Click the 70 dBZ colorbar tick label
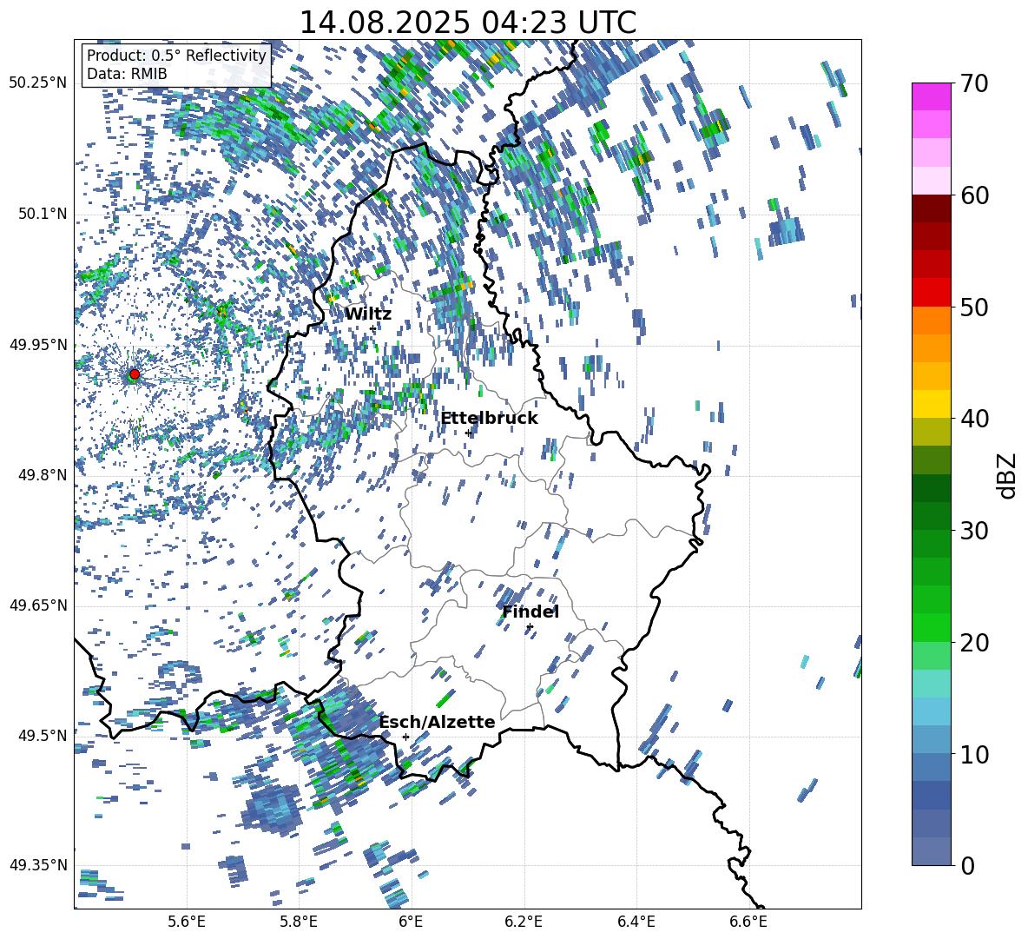Image resolution: width=1028 pixels, height=939 pixels. 974,83
